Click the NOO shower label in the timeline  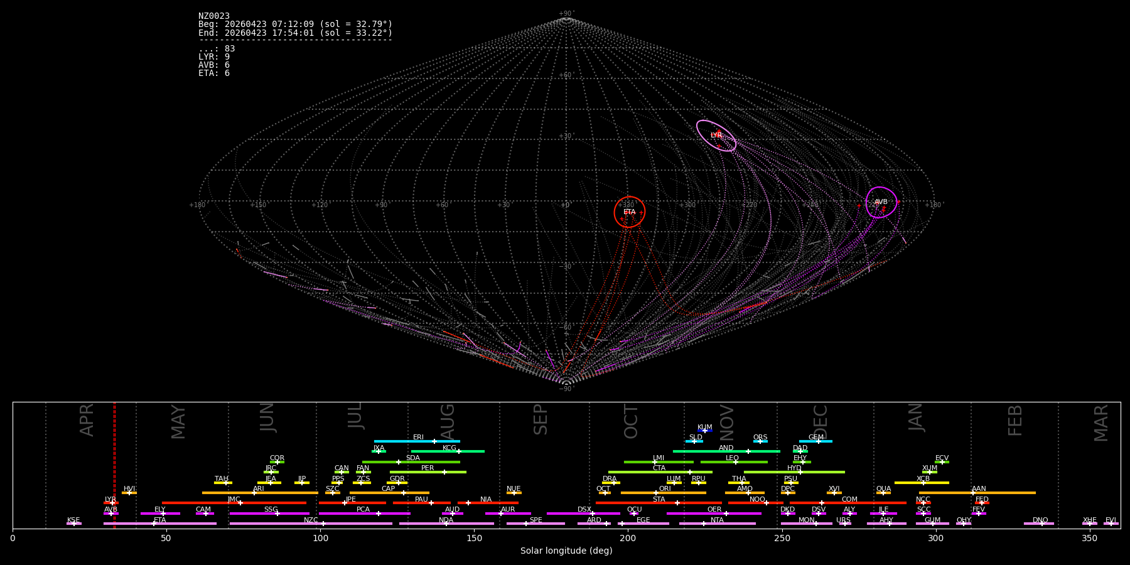coord(757,500)
